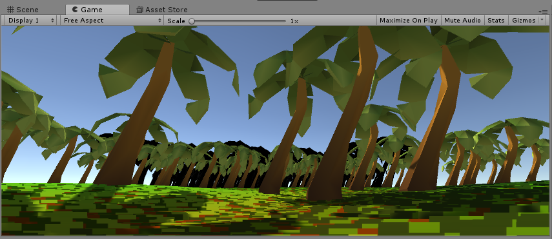
Task: Click the grid icon on Scene tab
Action: (x=10, y=10)
